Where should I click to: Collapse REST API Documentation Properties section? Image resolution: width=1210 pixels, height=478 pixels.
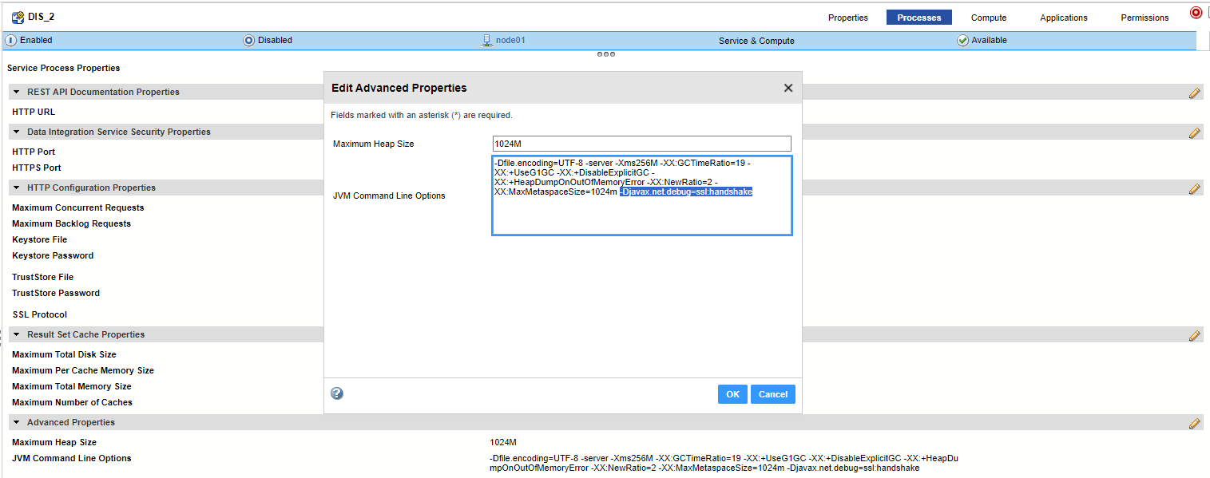tap(16, 92)
